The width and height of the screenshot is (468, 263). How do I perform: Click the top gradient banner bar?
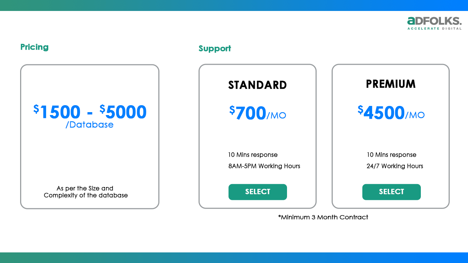(x=234, y=5)
